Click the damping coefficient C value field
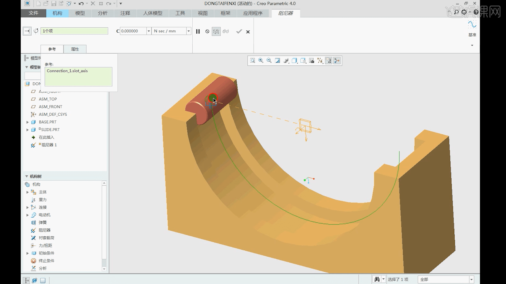This screenshot has height=284, width=506. point(133,31)
